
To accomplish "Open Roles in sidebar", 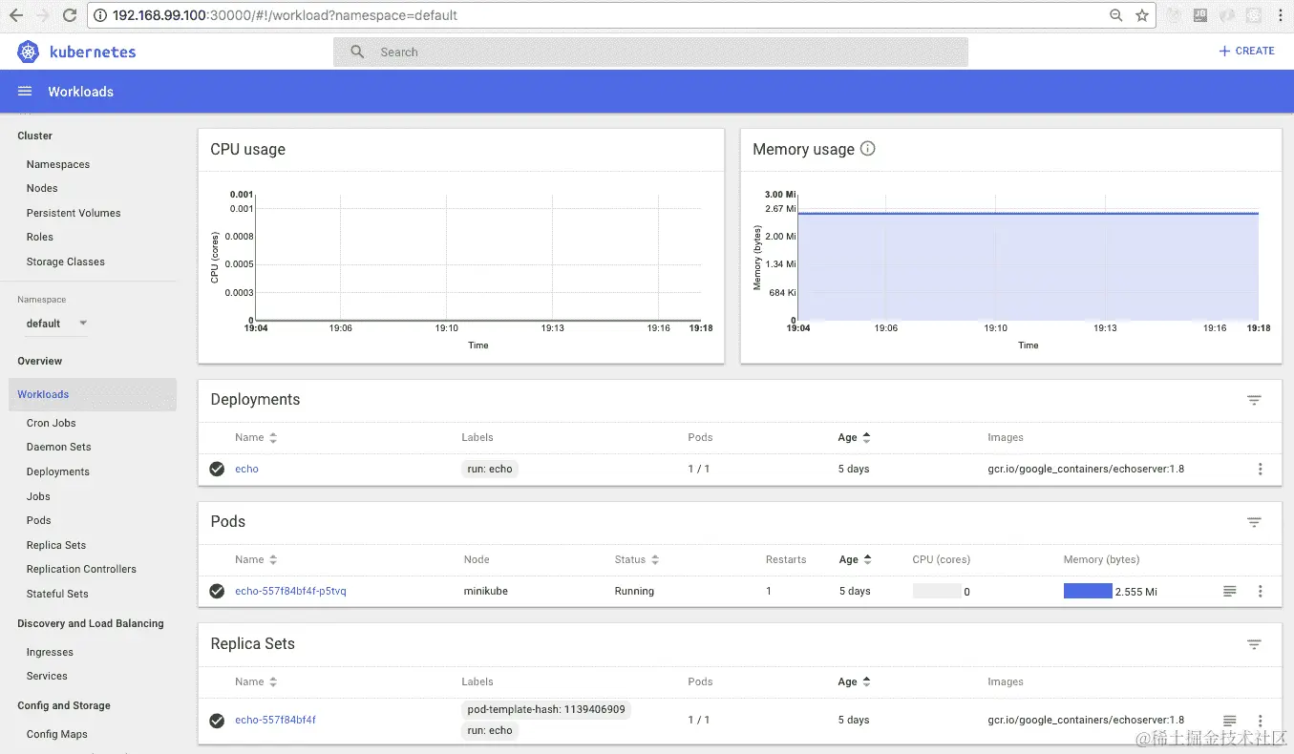I will tap(40, 237).
